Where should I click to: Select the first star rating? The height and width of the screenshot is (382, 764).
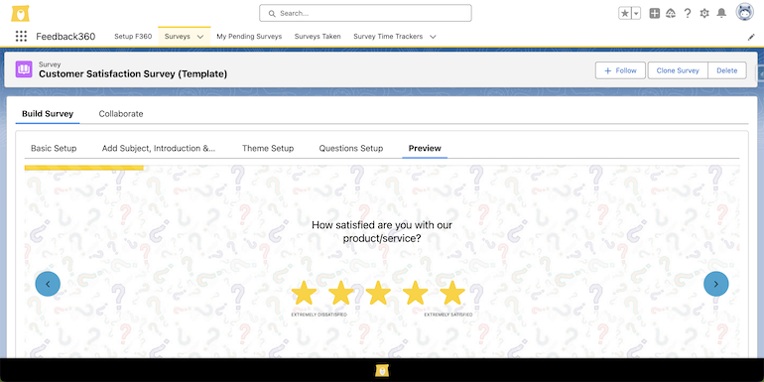(304, 293)
